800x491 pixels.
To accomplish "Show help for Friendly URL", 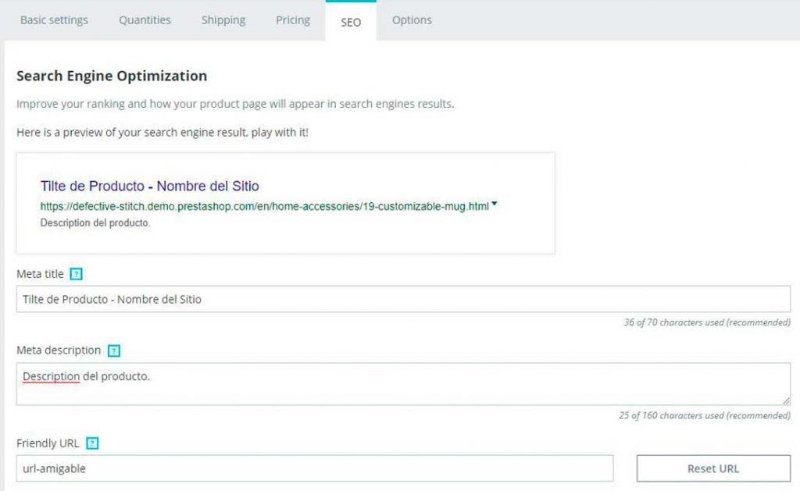I will coord(92,443).
